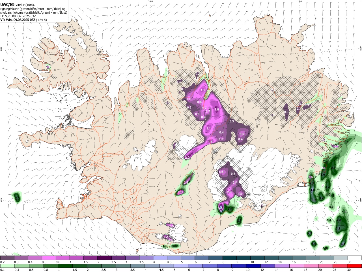Viewport: 362px width, 272px height.
Task: Click the dark purple 0.2–0.3 snow legend swatch
Action: pyautogui.click(x=7, y=258)
